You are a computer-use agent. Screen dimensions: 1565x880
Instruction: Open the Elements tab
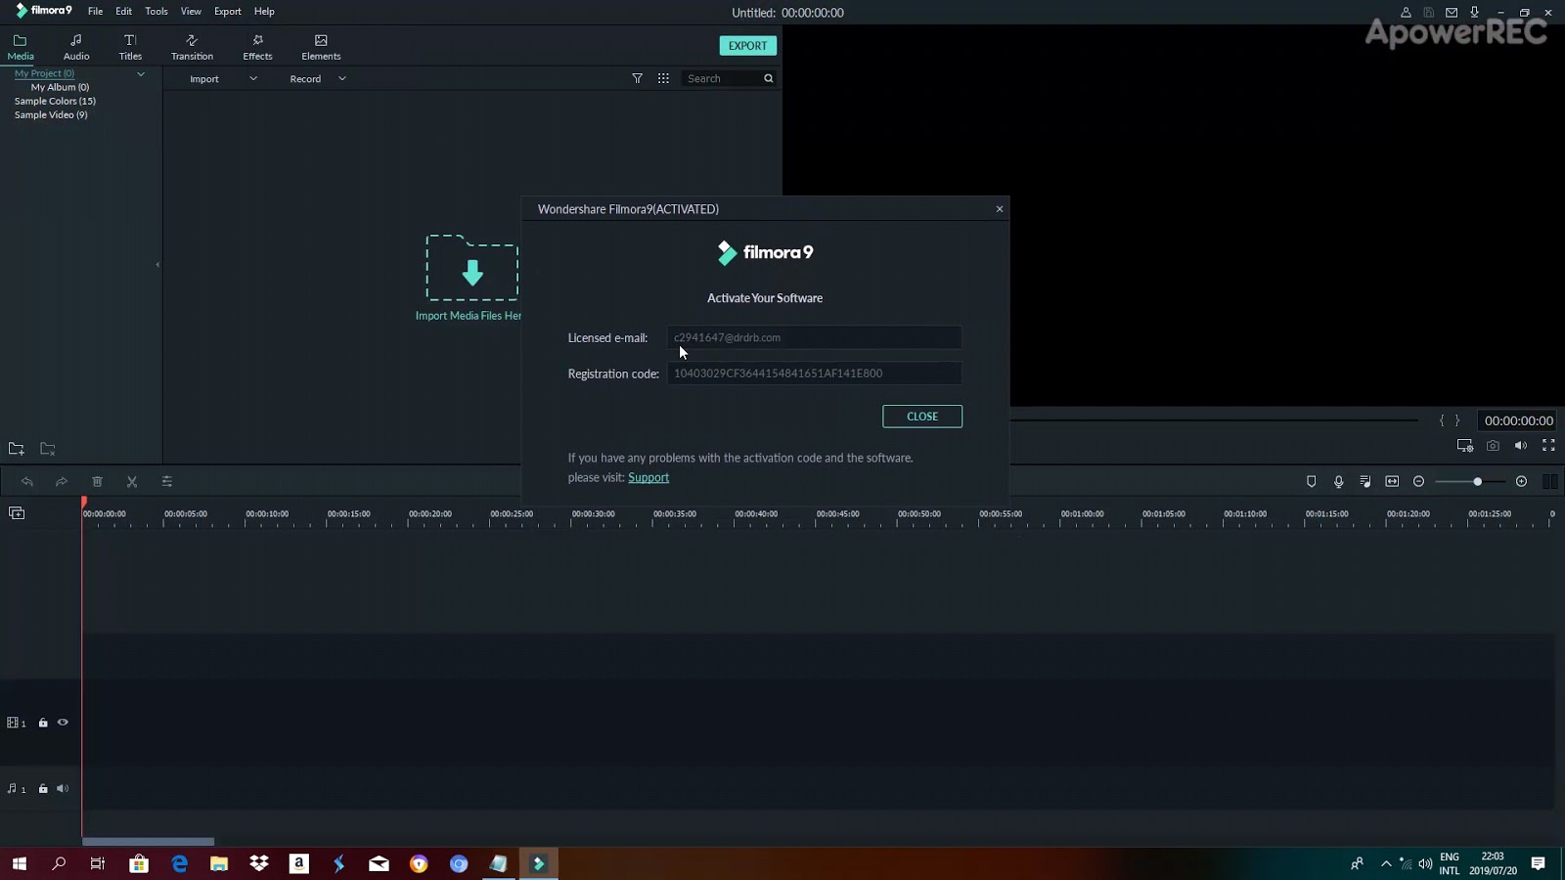point(321,47)
